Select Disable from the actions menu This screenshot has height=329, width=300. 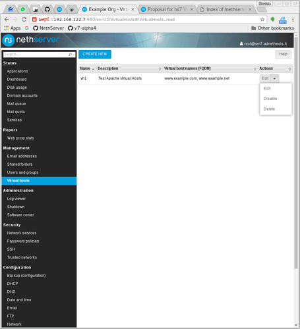[270, 99]
